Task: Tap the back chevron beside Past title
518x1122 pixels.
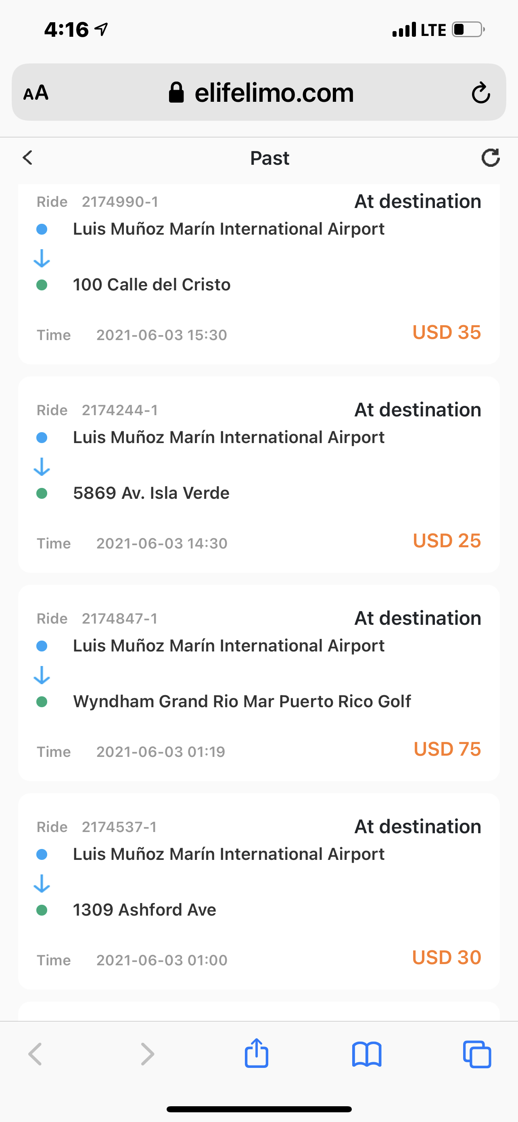Action: tap(28, 158)
